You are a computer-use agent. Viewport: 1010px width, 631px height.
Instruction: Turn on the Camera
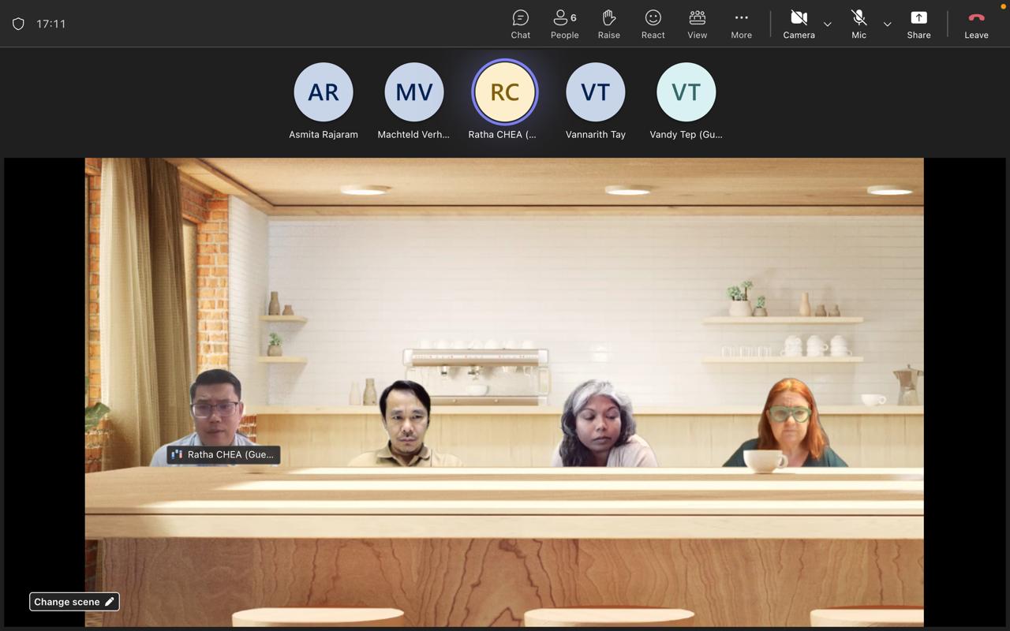[x=799, y=24]
